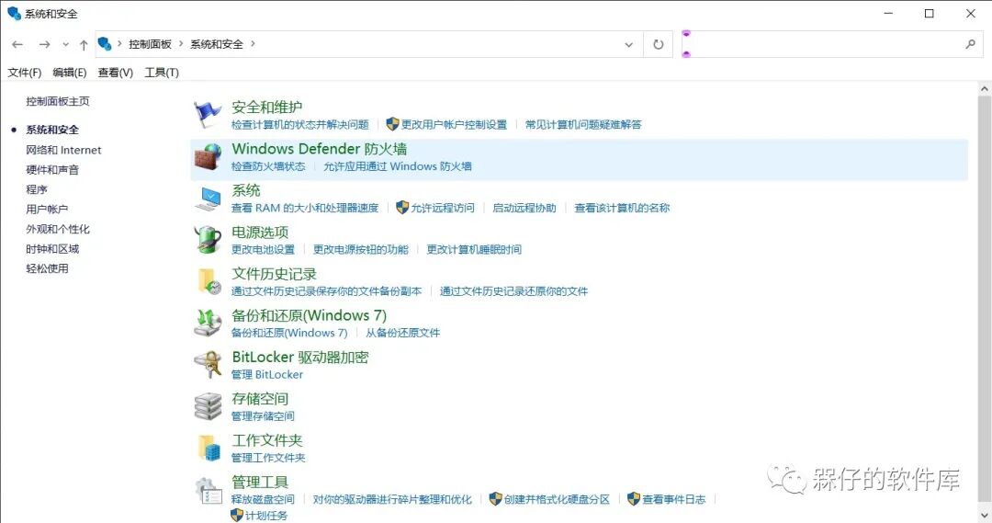Image resolution: width=992 pixels, height=523 pixels.
Task: Click 管理 BitLocker link
Action: tap(267, 374)
